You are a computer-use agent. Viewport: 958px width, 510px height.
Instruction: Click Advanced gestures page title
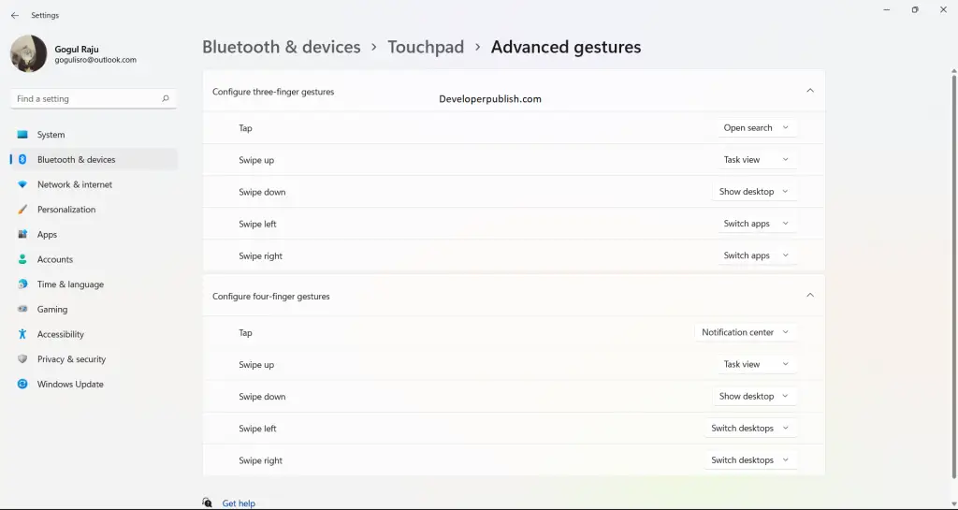(566, 47)
